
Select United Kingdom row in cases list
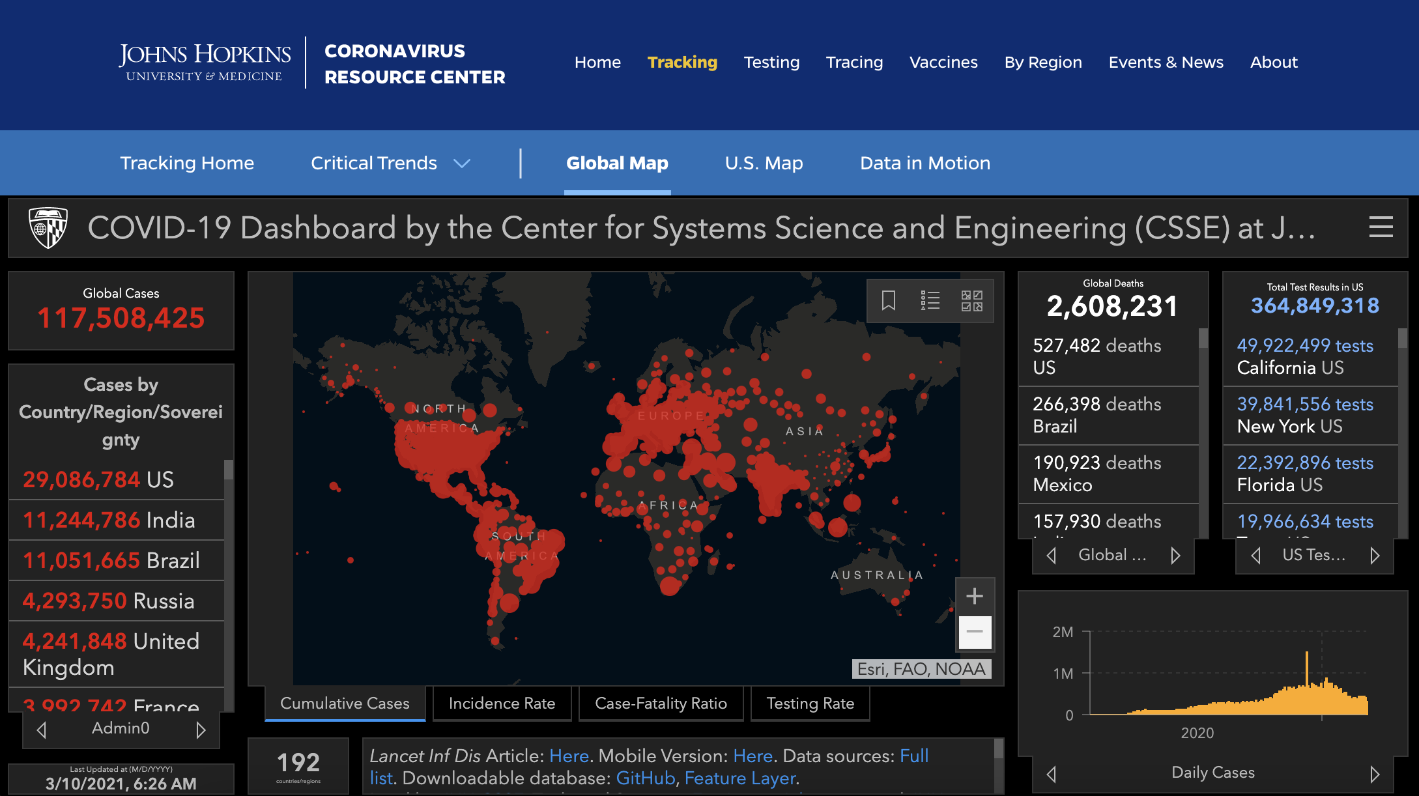tap(117, 655)
